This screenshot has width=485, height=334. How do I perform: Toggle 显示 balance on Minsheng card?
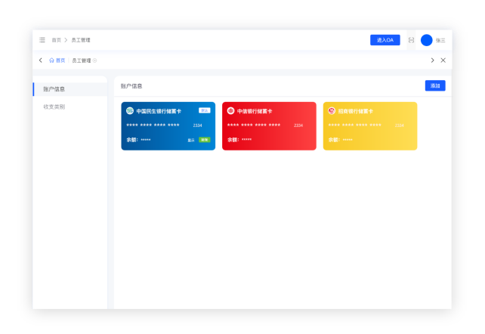pos(191,140)
